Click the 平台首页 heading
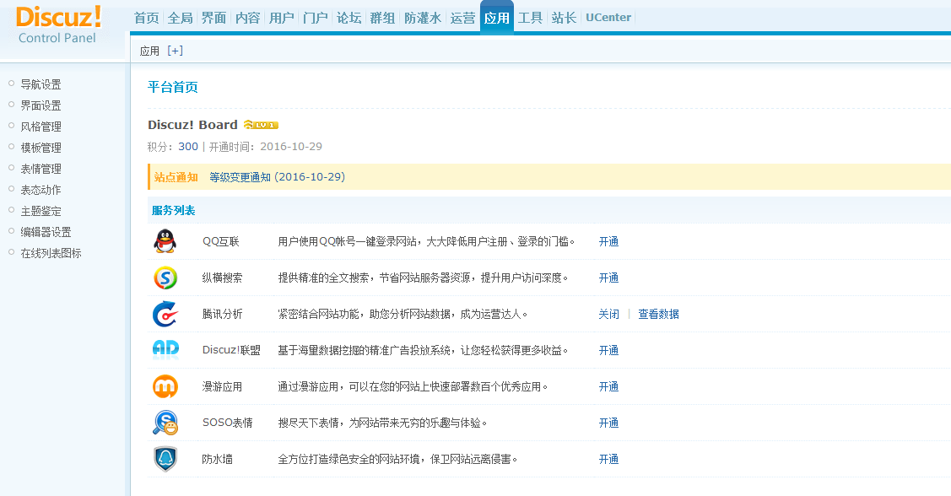The width and height of the screenshot is (951, 496). tap(173, 88)
